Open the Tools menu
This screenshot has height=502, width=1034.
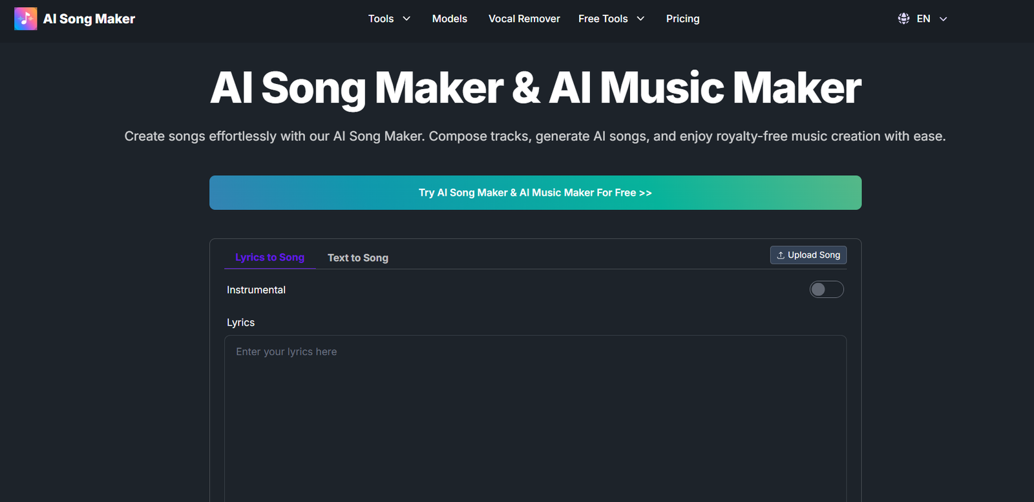coord(381,19)
